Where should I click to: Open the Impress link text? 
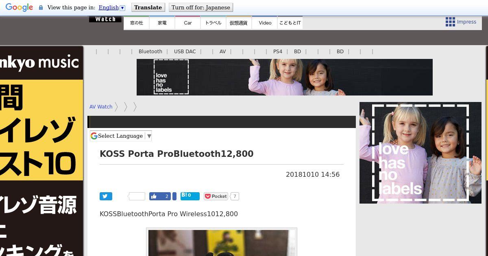click(466, 22)
